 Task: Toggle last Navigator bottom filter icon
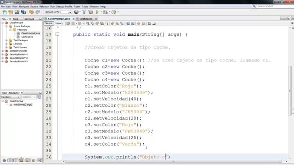point(40,160)
